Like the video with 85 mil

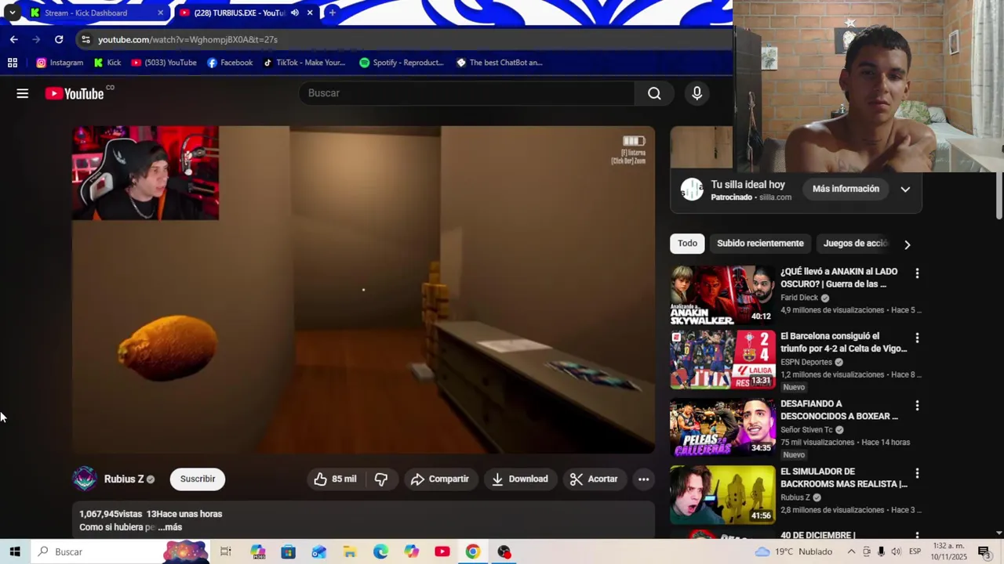336,479
